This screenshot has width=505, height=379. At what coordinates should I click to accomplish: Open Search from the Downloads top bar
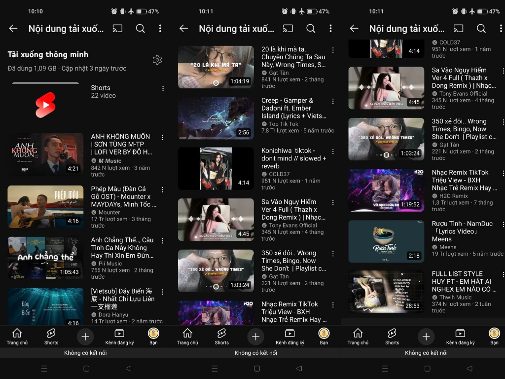pos(140,29)
